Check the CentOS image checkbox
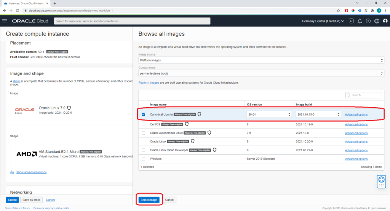390x211 pixels. 143,124
